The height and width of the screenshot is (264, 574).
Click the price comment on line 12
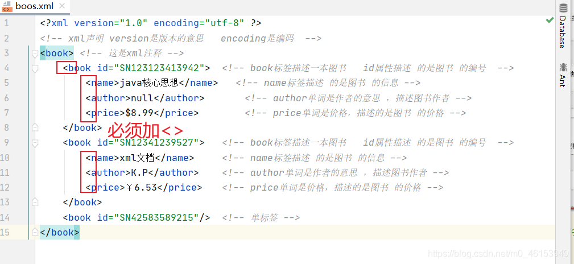[x=332, y=188]
